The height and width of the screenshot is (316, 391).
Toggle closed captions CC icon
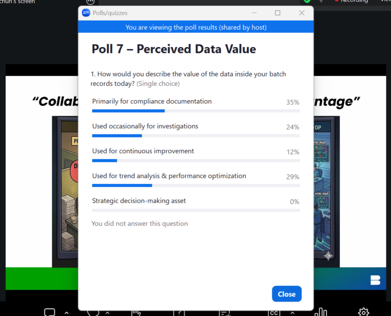[274, 313]
